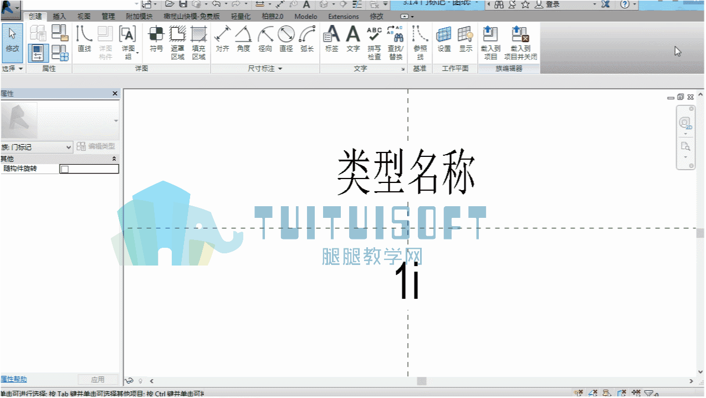Viewport: 706px width, 398px height.
Task: Switch to the 视图 ribbon tab
Action: coord(84,17)
